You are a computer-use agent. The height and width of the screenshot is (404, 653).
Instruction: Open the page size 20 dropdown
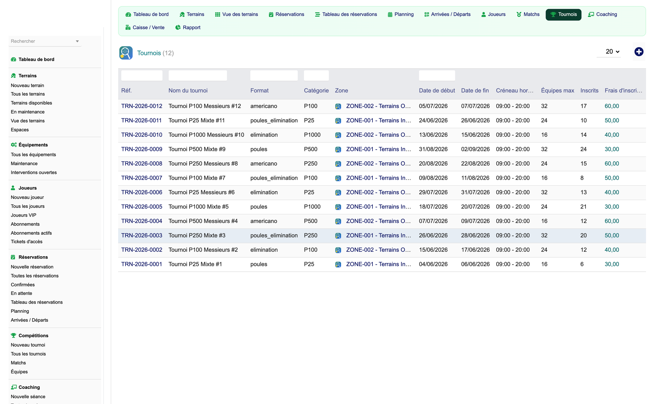(609, 52)
